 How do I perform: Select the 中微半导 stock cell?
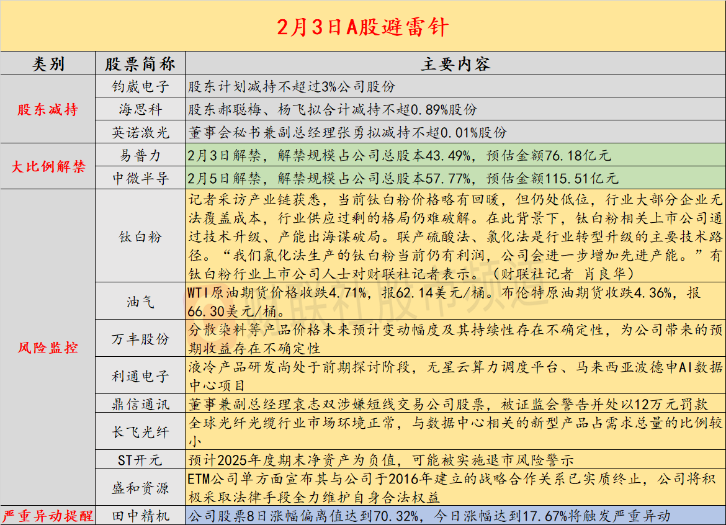pos(140,177)
